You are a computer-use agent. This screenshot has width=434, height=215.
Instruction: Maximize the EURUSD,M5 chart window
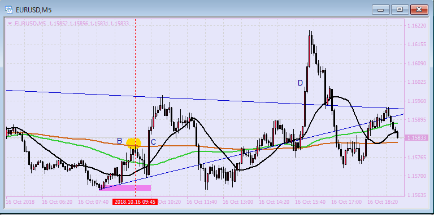point(400,10)
